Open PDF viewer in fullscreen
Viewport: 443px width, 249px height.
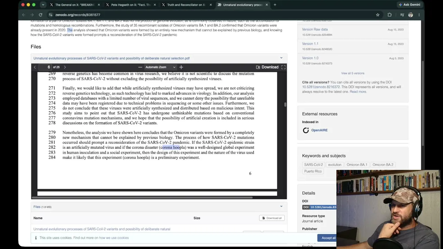point(283,67)
